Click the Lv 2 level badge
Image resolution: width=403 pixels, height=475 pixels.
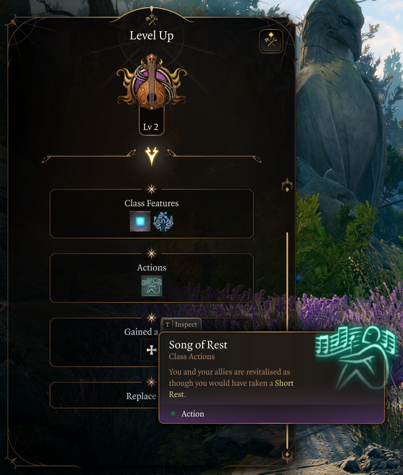(x=151, y=127)
